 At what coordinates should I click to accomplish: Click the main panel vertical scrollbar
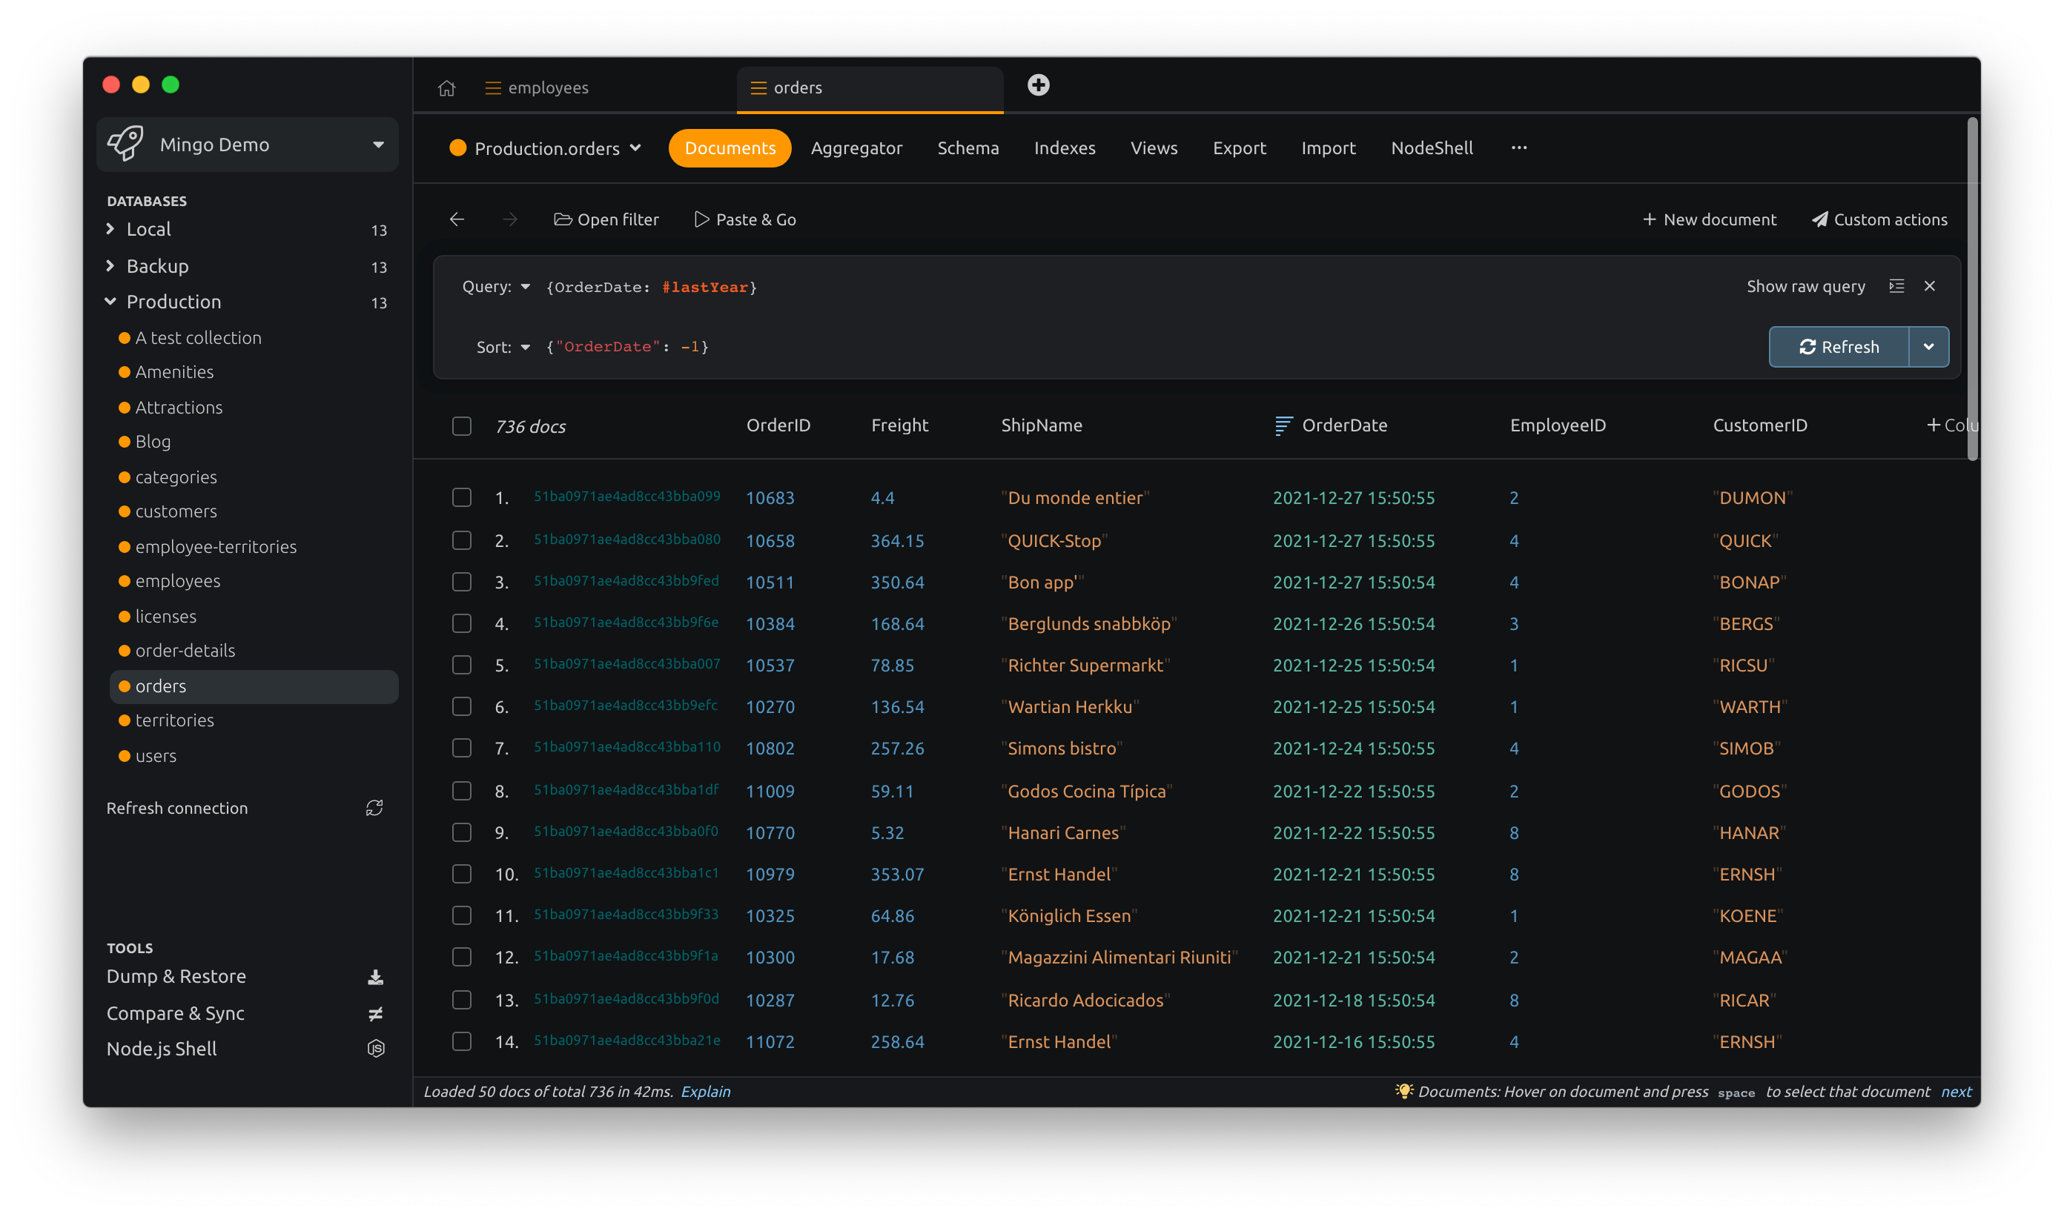click(1973, 288)
